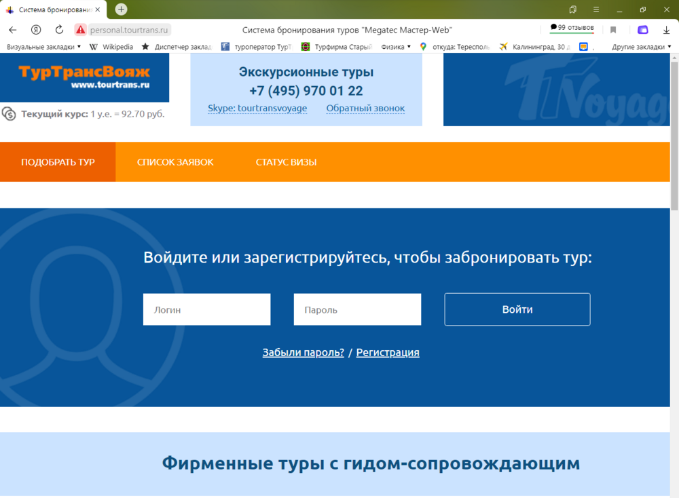Bookmark this page with the flag icon
Viewport: 679px width, 498px height.
click(613, 29)
